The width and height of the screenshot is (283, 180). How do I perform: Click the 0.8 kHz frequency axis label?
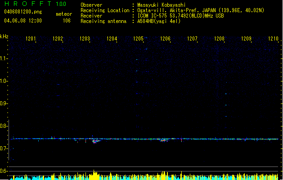point(3,126)
